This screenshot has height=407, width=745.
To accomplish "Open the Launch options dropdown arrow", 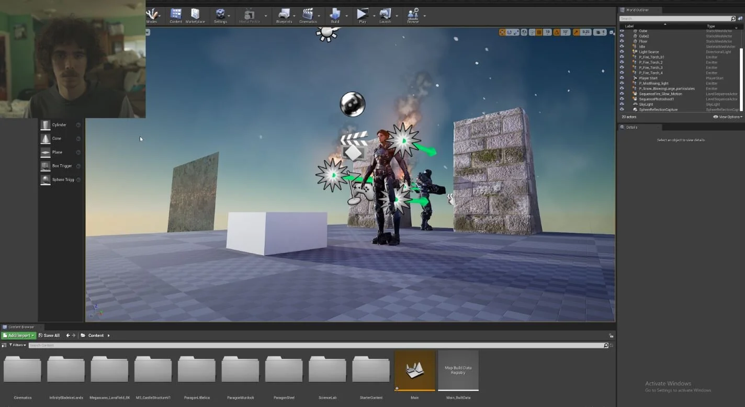I will 396,16.
